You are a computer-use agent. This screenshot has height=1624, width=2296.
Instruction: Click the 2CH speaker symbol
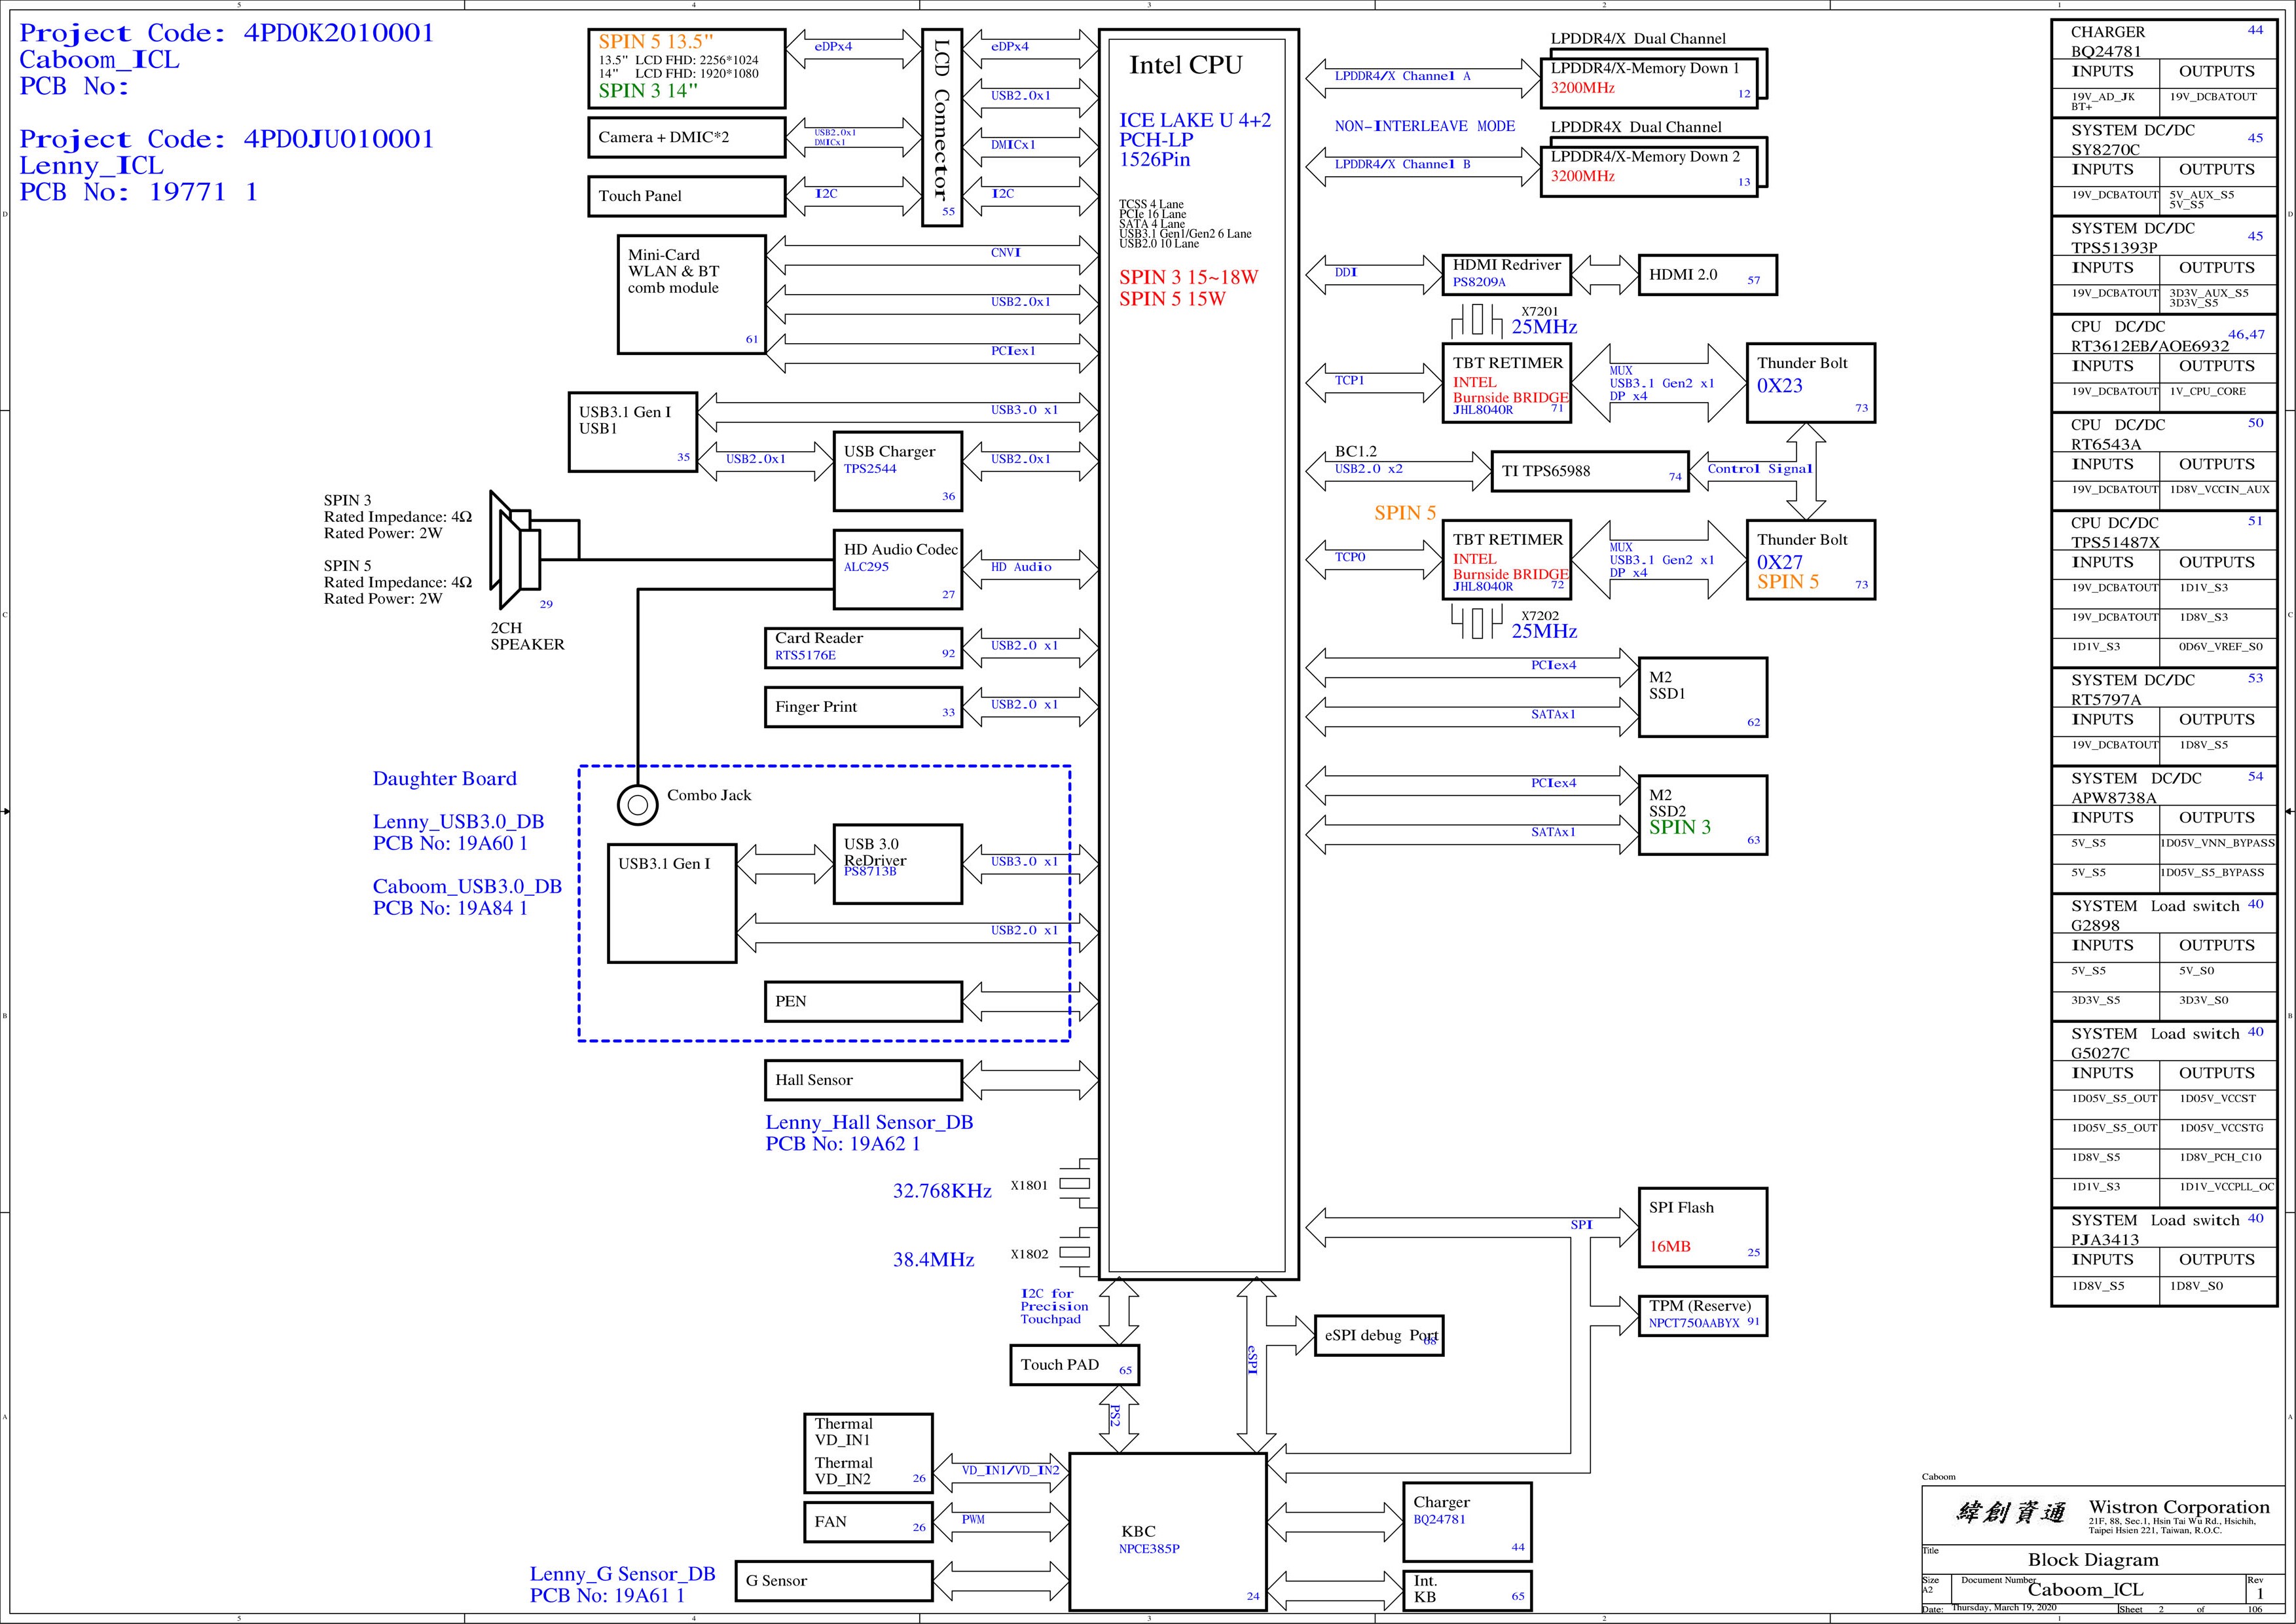(x=516, y=549)
